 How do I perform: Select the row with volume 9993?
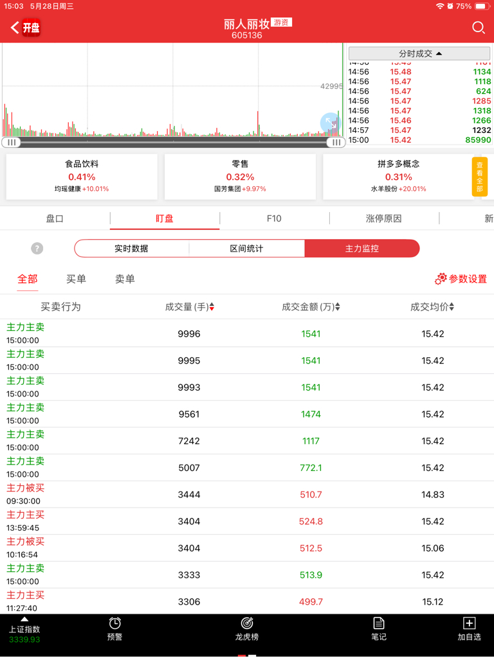pyautogui.click(x=247, y=387)
